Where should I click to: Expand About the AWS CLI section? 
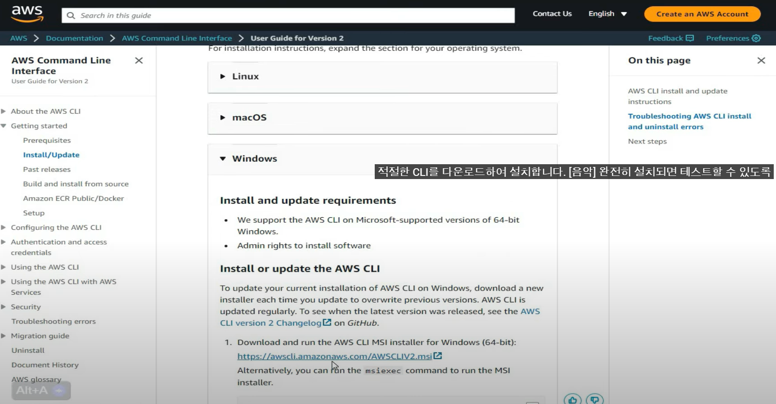tap(3, 111)
